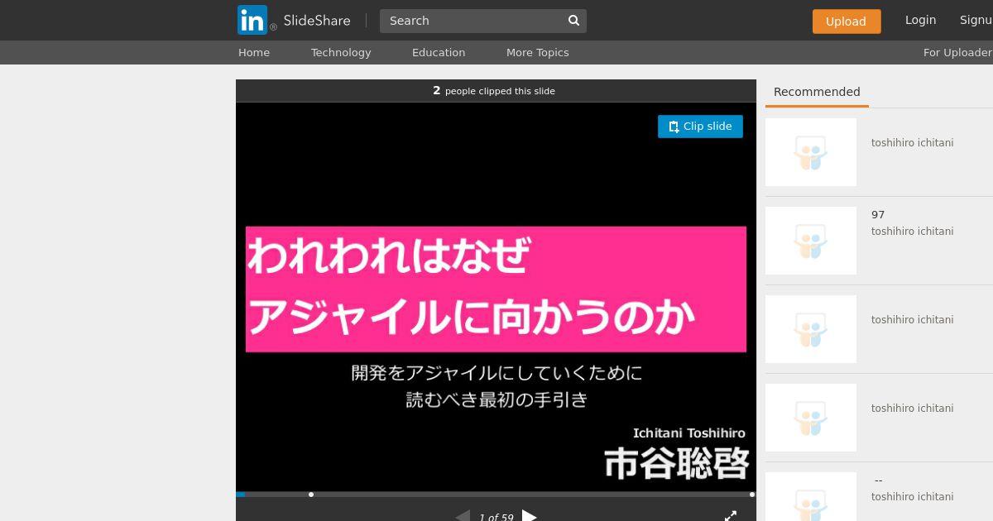Open the LinkedIn logo home link
Viewport: 993px width, 521px height.
[252, 20]
